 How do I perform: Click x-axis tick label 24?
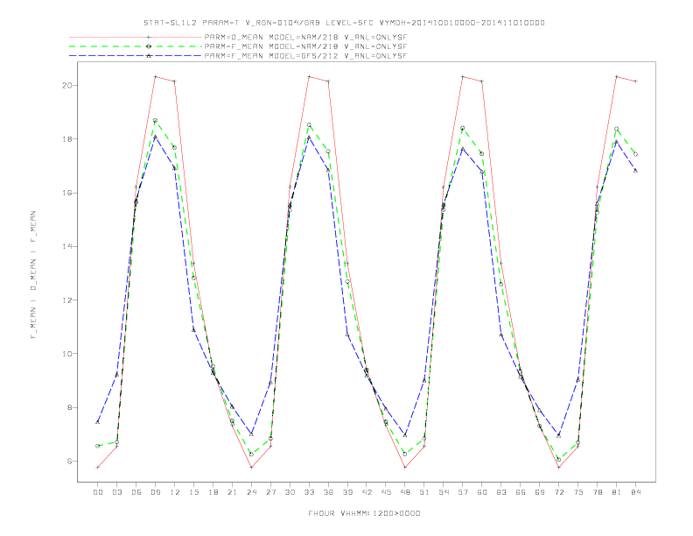point(251,492)
